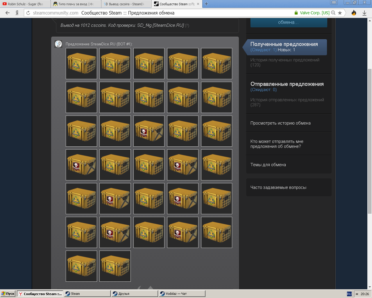This screenshot has height=298, width=372.
Task: Click the (Ожидают: 1) received offers link
Action: point(264,50)
